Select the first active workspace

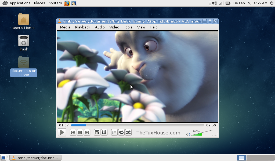(x=241, y=158)
